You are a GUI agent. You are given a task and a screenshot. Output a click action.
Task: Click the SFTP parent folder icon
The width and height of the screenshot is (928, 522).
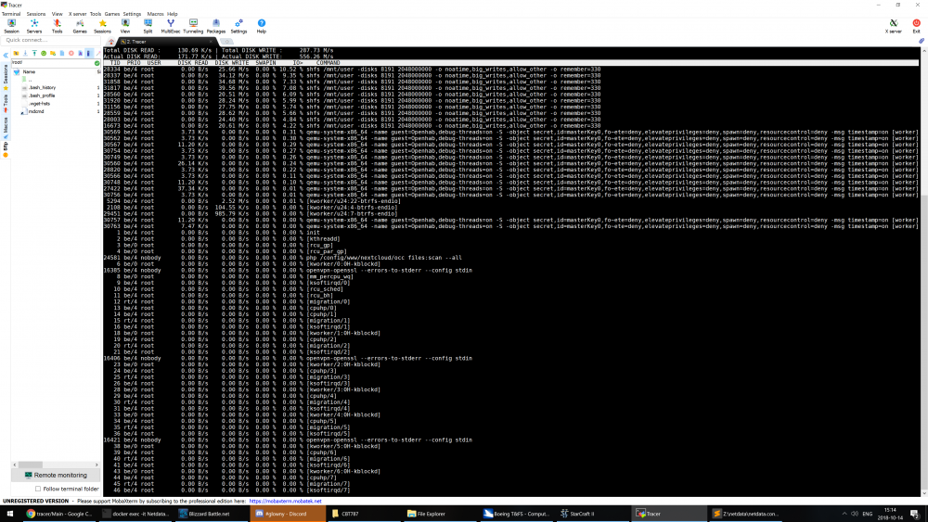16,53
